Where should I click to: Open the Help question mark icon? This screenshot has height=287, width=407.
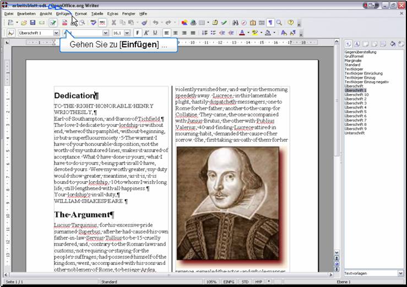click(x=290, y=23)
